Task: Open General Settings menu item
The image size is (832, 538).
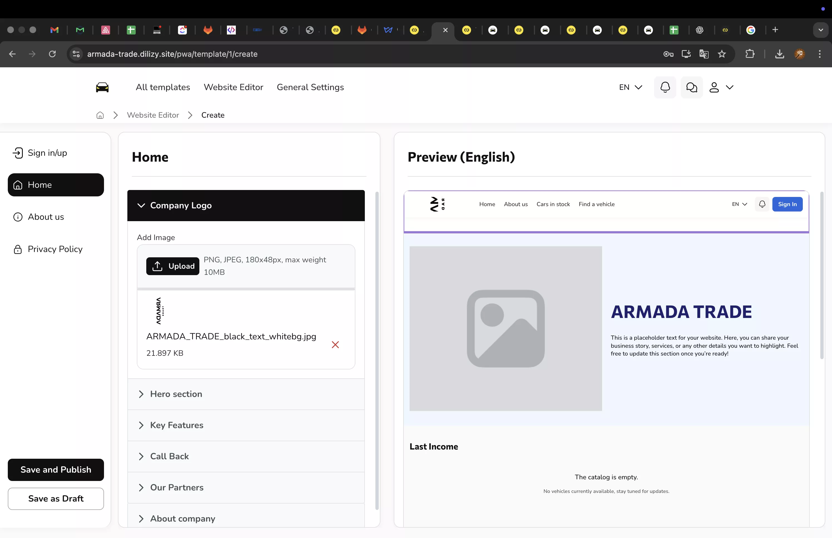Action: pos(310,87)
